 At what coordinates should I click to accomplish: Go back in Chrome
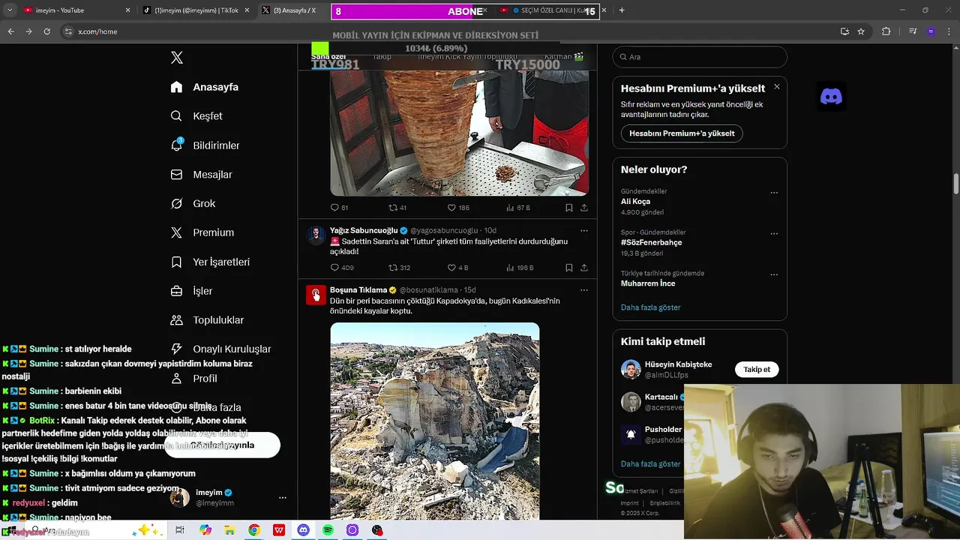point(10,31)
